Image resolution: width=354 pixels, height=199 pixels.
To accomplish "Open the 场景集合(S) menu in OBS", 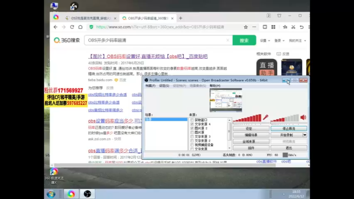I will pyautogui.click(x=198, y=86).
